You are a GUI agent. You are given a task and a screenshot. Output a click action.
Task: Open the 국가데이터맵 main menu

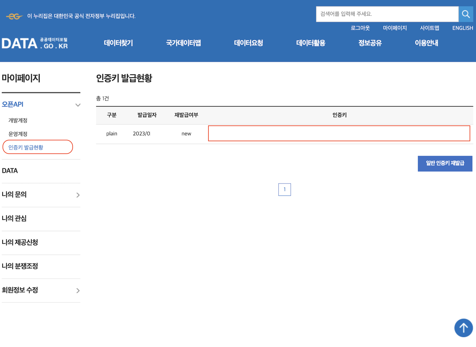coord(183,43)
